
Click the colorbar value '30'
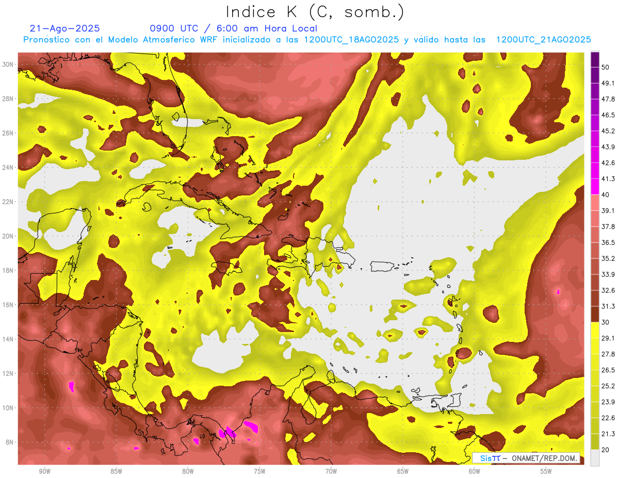606,322
